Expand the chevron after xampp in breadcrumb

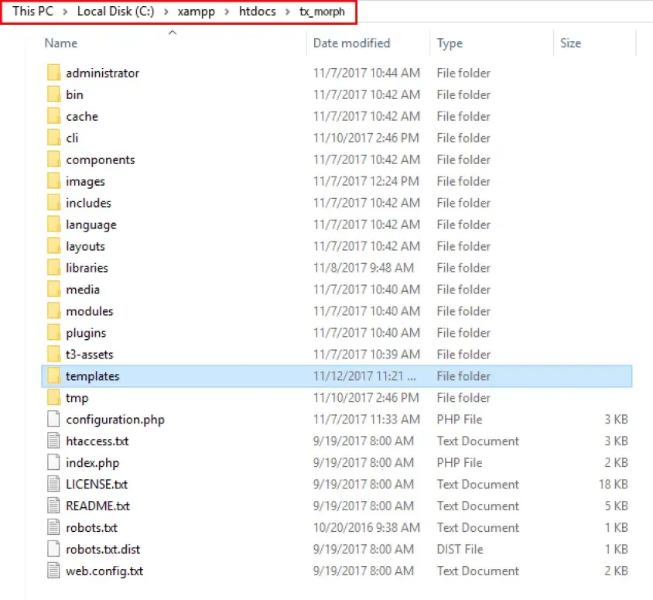[227, 12]
